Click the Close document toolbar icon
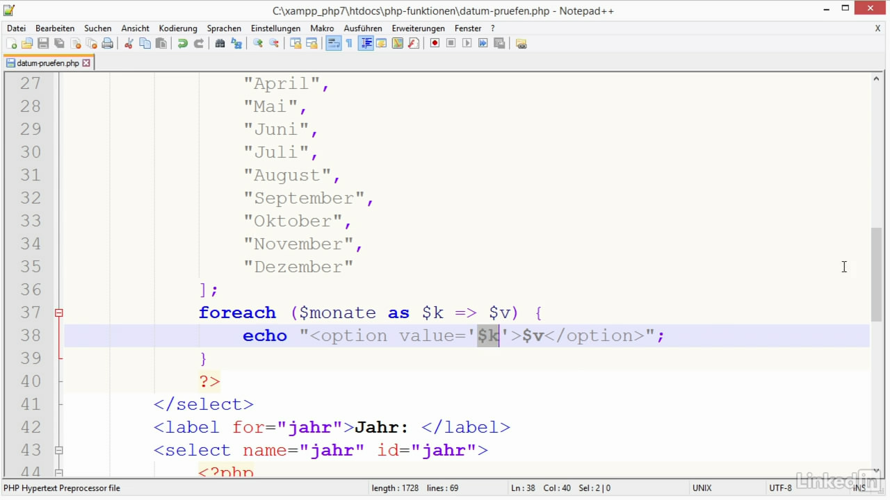The width and height of the screenshot is (890, 500). tap(76, 43)
